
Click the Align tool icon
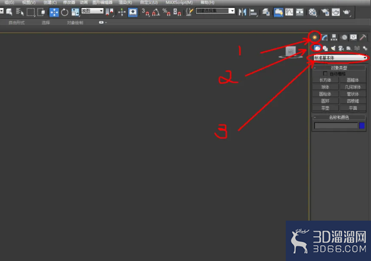click(253, 12)
